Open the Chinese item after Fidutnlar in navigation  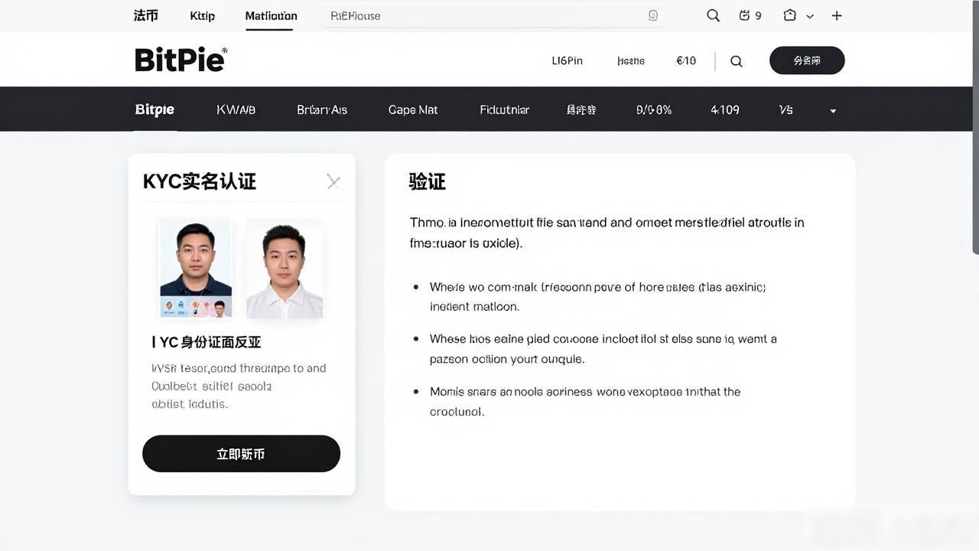click(x=581, y=109)
